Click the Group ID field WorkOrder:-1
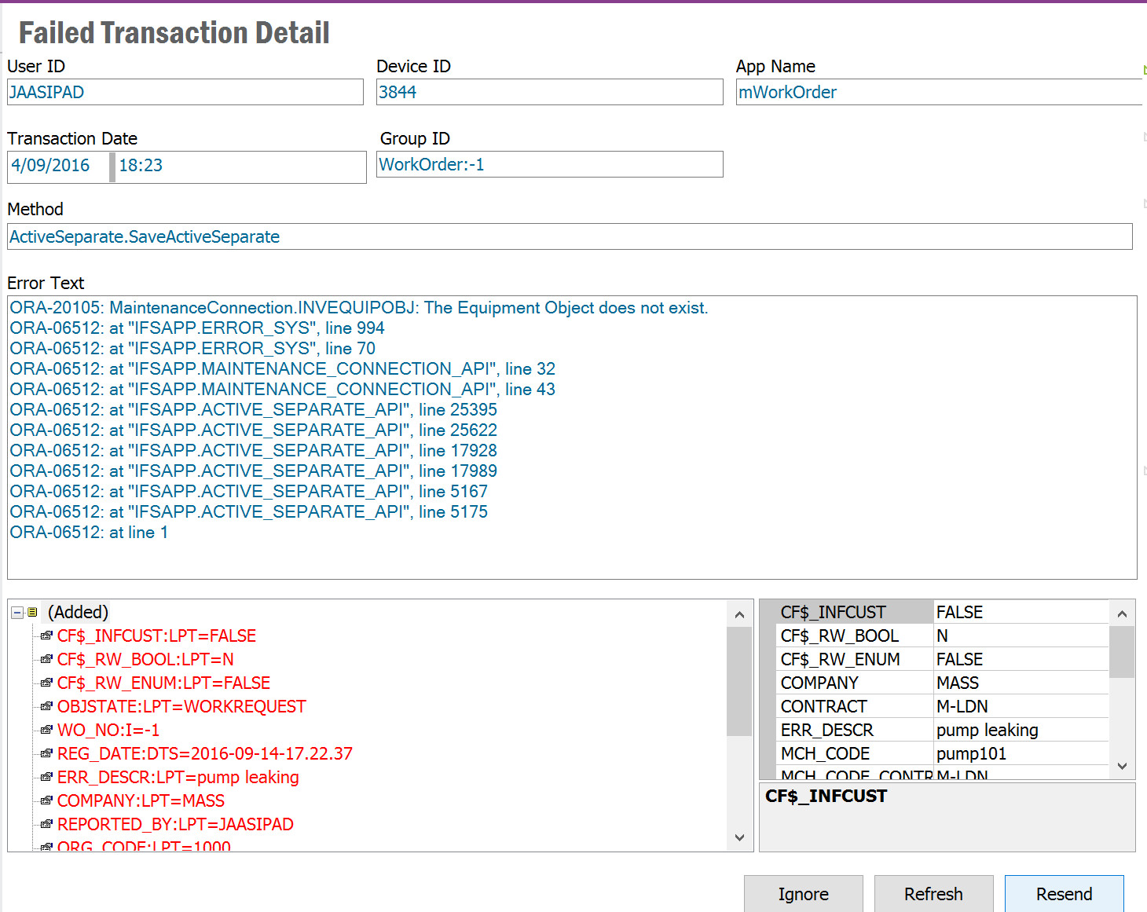The image size is (1147, 912). [548, 164]
